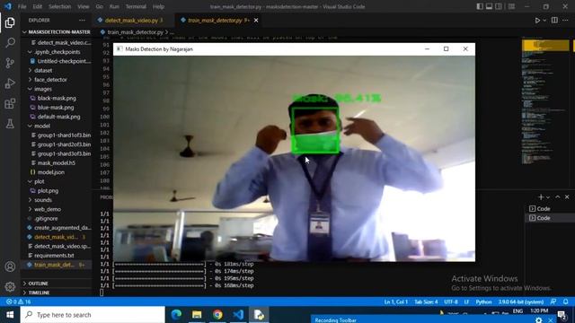Image resolution: width=575 pixels, height=323 pixels.
Task: Open Customize Layout icon
Action: (511, 6)
